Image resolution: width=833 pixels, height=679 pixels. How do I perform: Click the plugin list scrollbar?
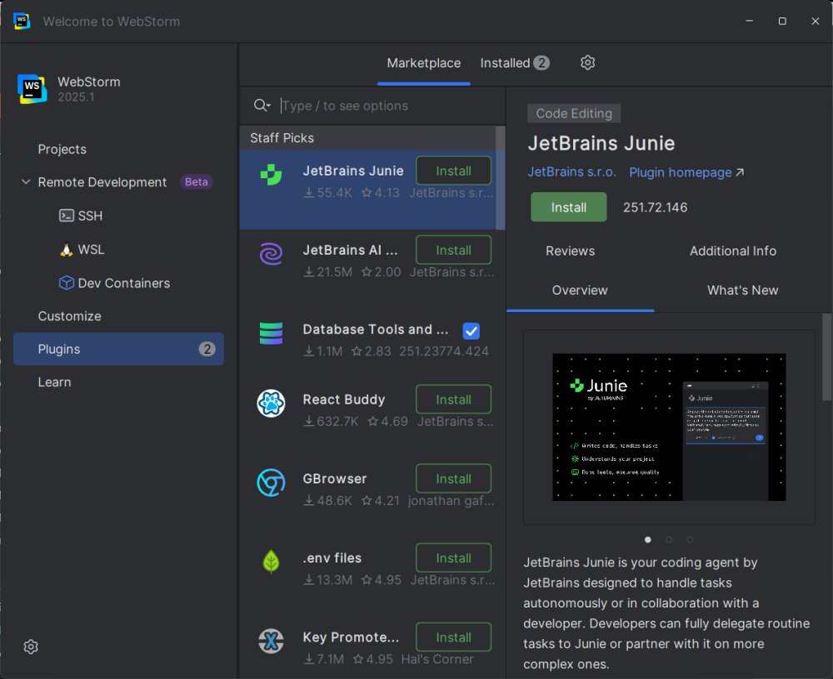pos(501,178)
